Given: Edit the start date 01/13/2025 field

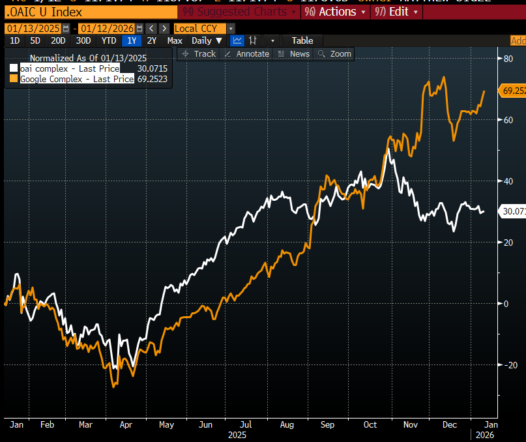Looking at the screenshot, I should [x=33, y=29].
